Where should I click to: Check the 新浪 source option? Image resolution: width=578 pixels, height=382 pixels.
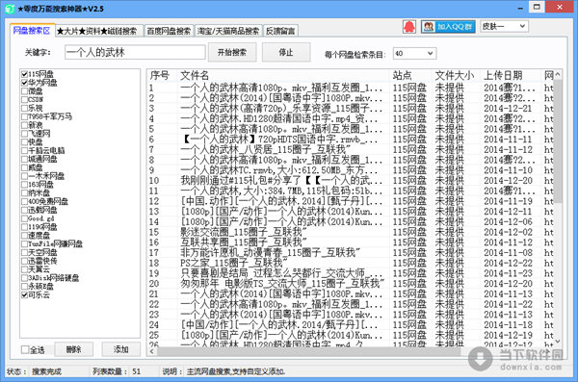24,125
